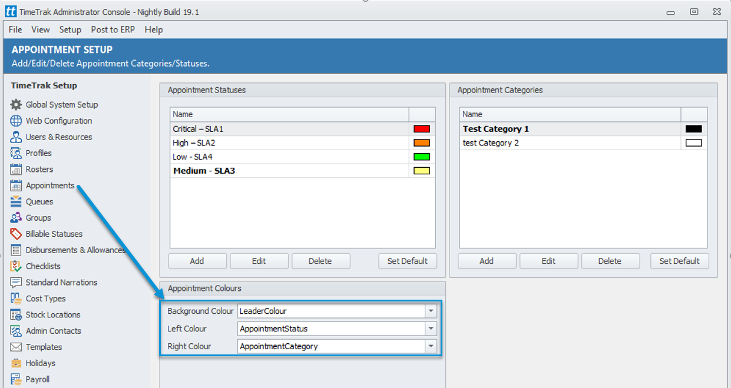The image size is (731, 388).
Task: Click the Templates envelope icon
Action: pos(16,347)
